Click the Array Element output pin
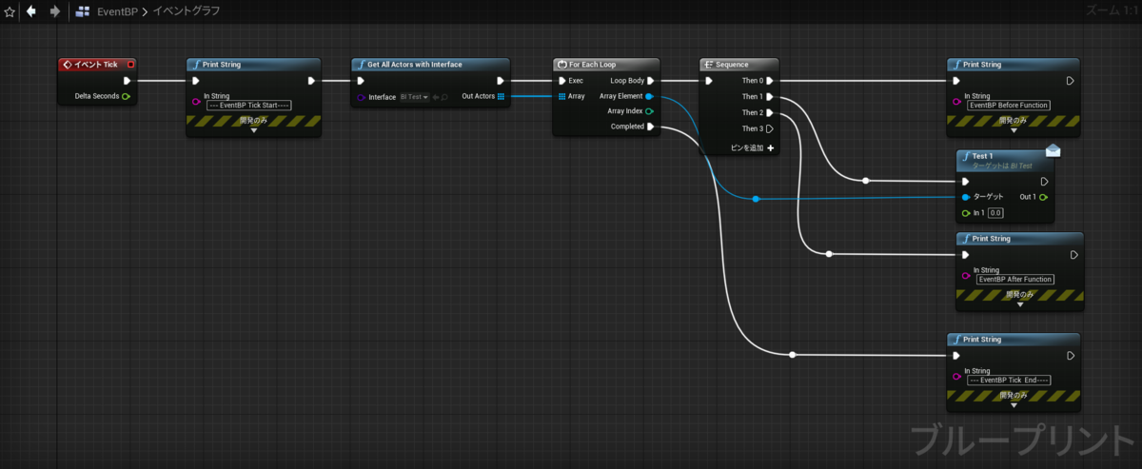Screen dimensions: 1142x469 coord(649,96)
